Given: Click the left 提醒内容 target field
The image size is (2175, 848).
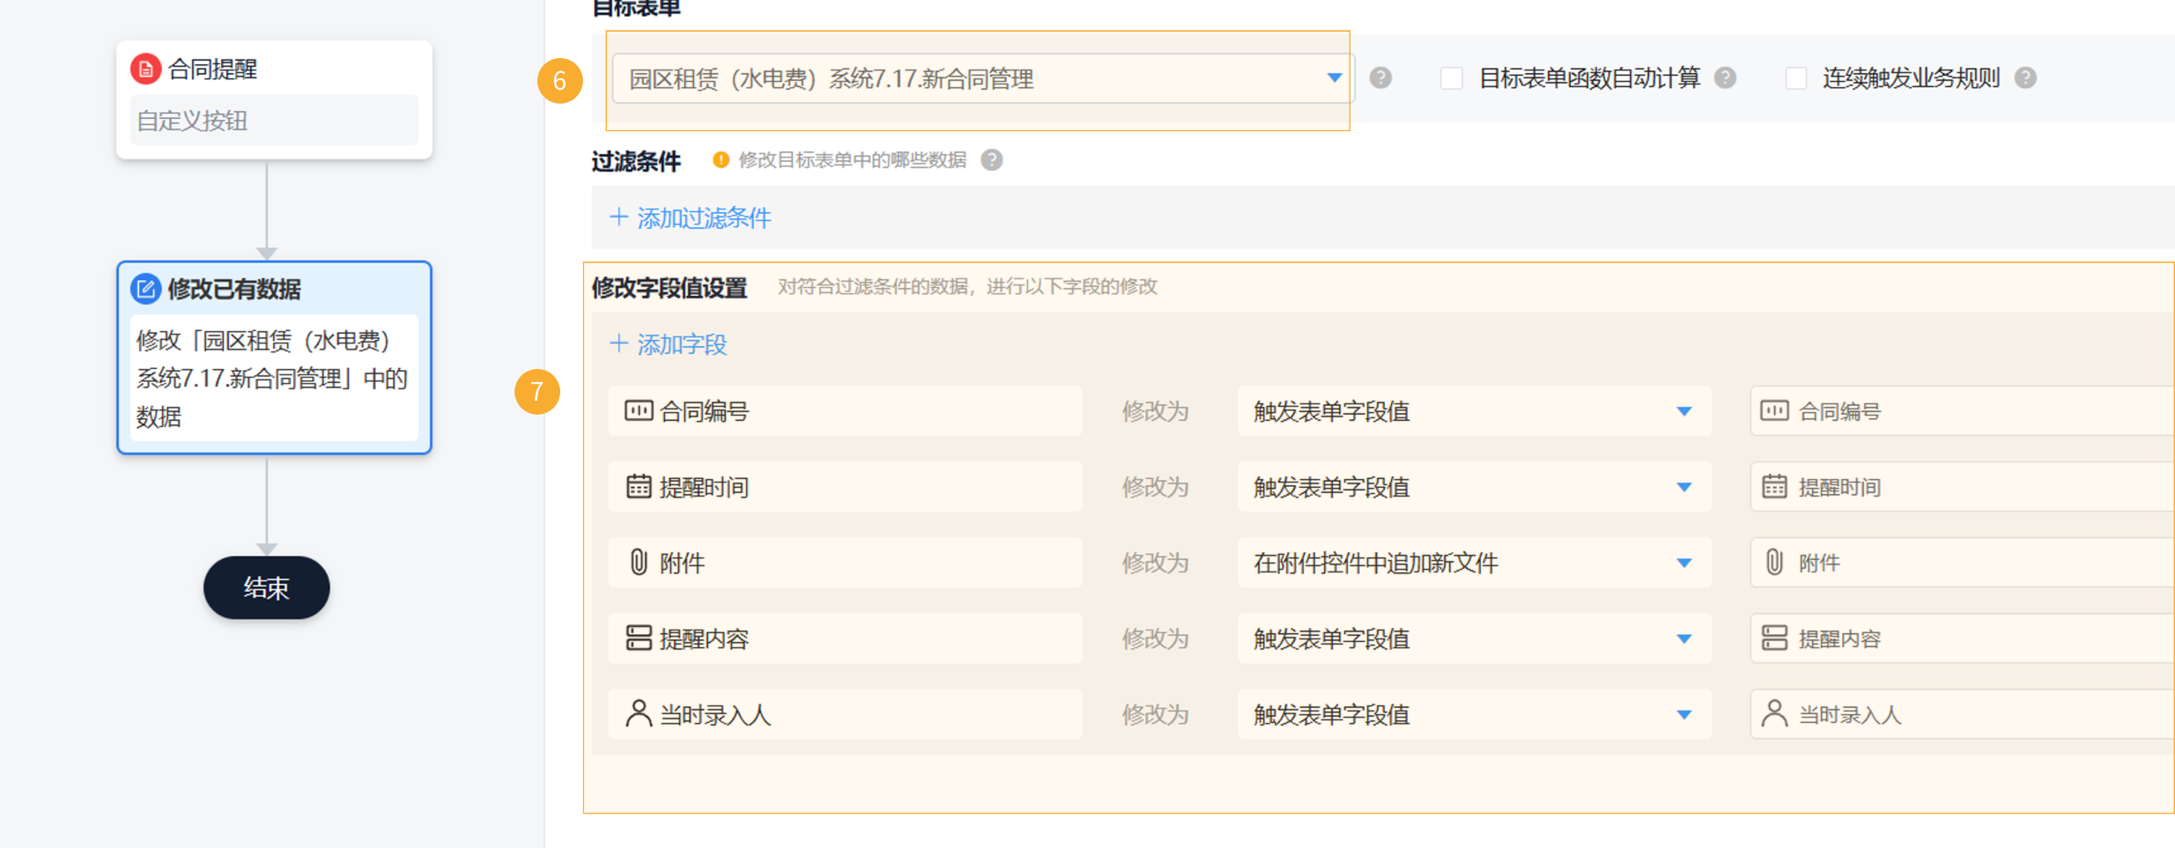Looking at the screenshot, I should click(x=845, y=638).
